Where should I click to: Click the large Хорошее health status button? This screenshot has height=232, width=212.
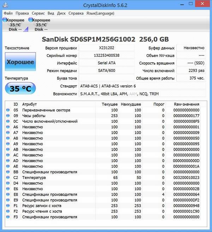click(x=20, y=62)
